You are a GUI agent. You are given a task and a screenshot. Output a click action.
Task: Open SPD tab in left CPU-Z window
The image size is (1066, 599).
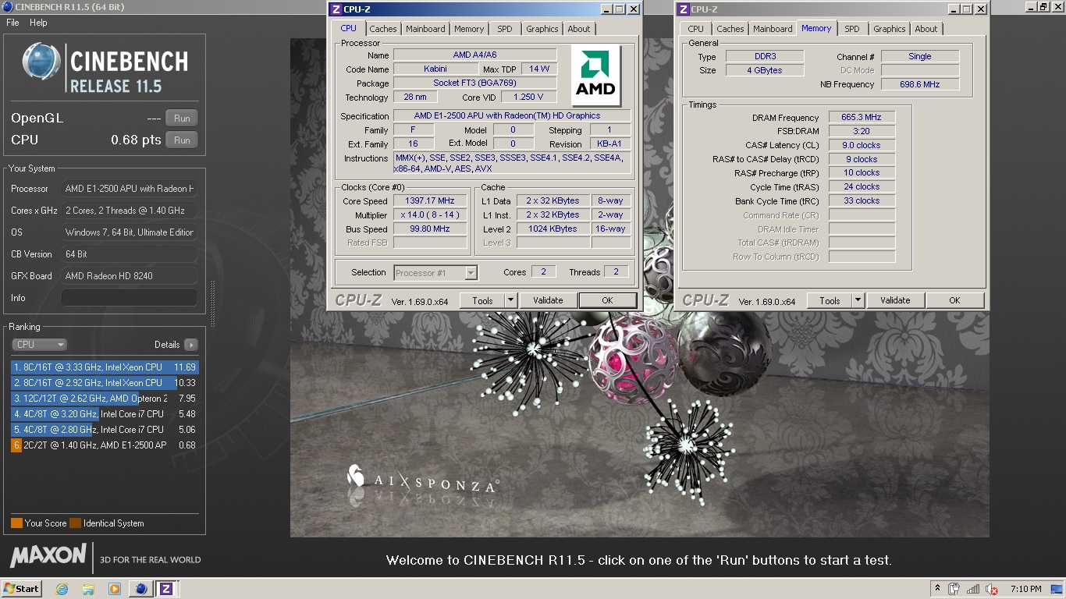(x=505, y=29)
